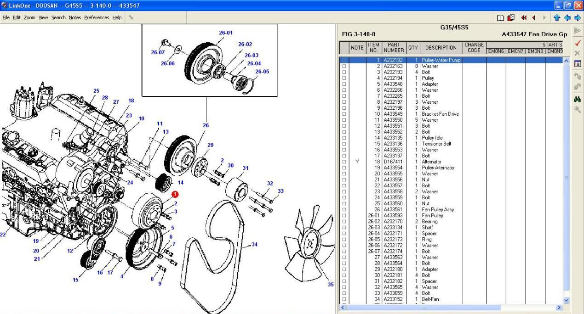This screenshot has height=314, width=584.
Task: Click the red callout 1 in diagram
Action: pyautogui.click(x=175, y=195)
